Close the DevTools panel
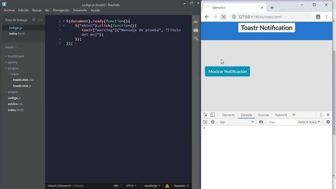Image resolution: width=336 pixels, height=189 pixels. pos(328,115)
